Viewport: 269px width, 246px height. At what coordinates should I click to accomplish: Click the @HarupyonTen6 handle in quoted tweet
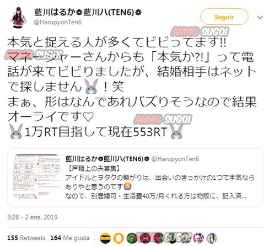click(x=175, y=159)
